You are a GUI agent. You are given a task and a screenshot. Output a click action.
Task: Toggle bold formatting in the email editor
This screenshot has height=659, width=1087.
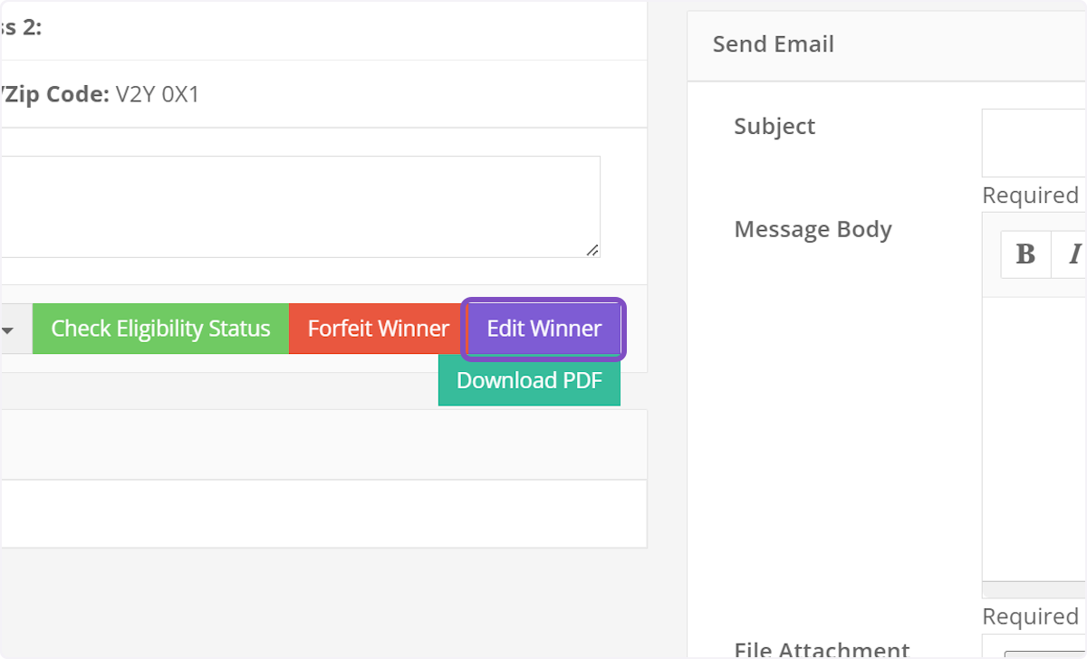(x=1024, y=254)
